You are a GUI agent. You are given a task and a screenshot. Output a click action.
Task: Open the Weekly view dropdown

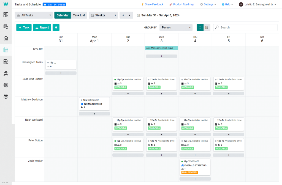[103, 15]
